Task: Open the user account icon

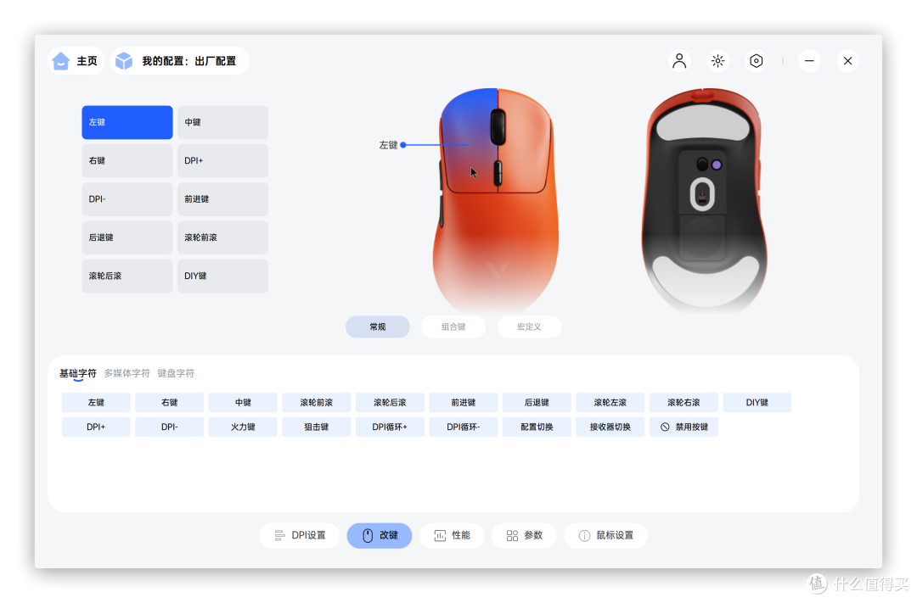Action: coord(679,61)
